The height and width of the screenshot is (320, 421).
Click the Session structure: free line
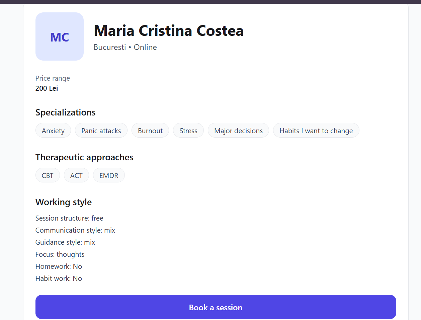(69, 218)
